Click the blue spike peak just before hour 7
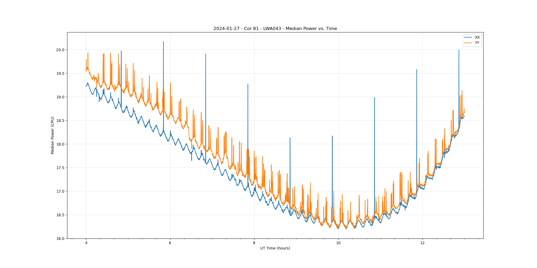The height and width of the screenshot is (268, 537). (206, 54)
